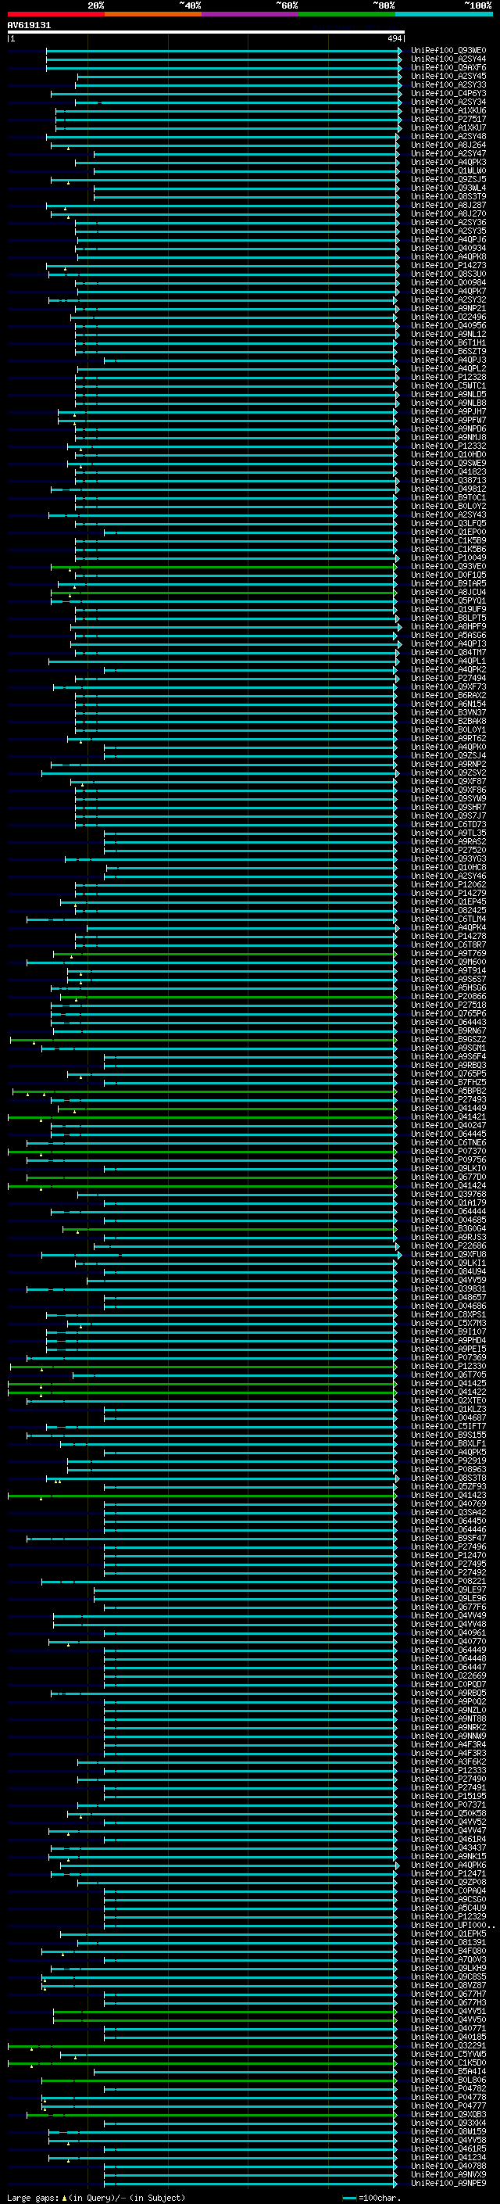
Task: Select the UniRef100_Q677D0 label
Action: [448, 1177]
